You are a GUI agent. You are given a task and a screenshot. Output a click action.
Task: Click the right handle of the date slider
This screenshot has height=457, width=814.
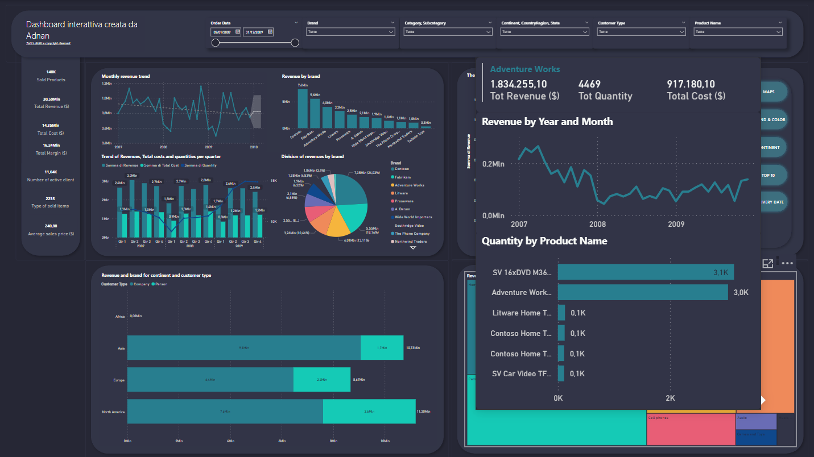click(x=295, y=43)
